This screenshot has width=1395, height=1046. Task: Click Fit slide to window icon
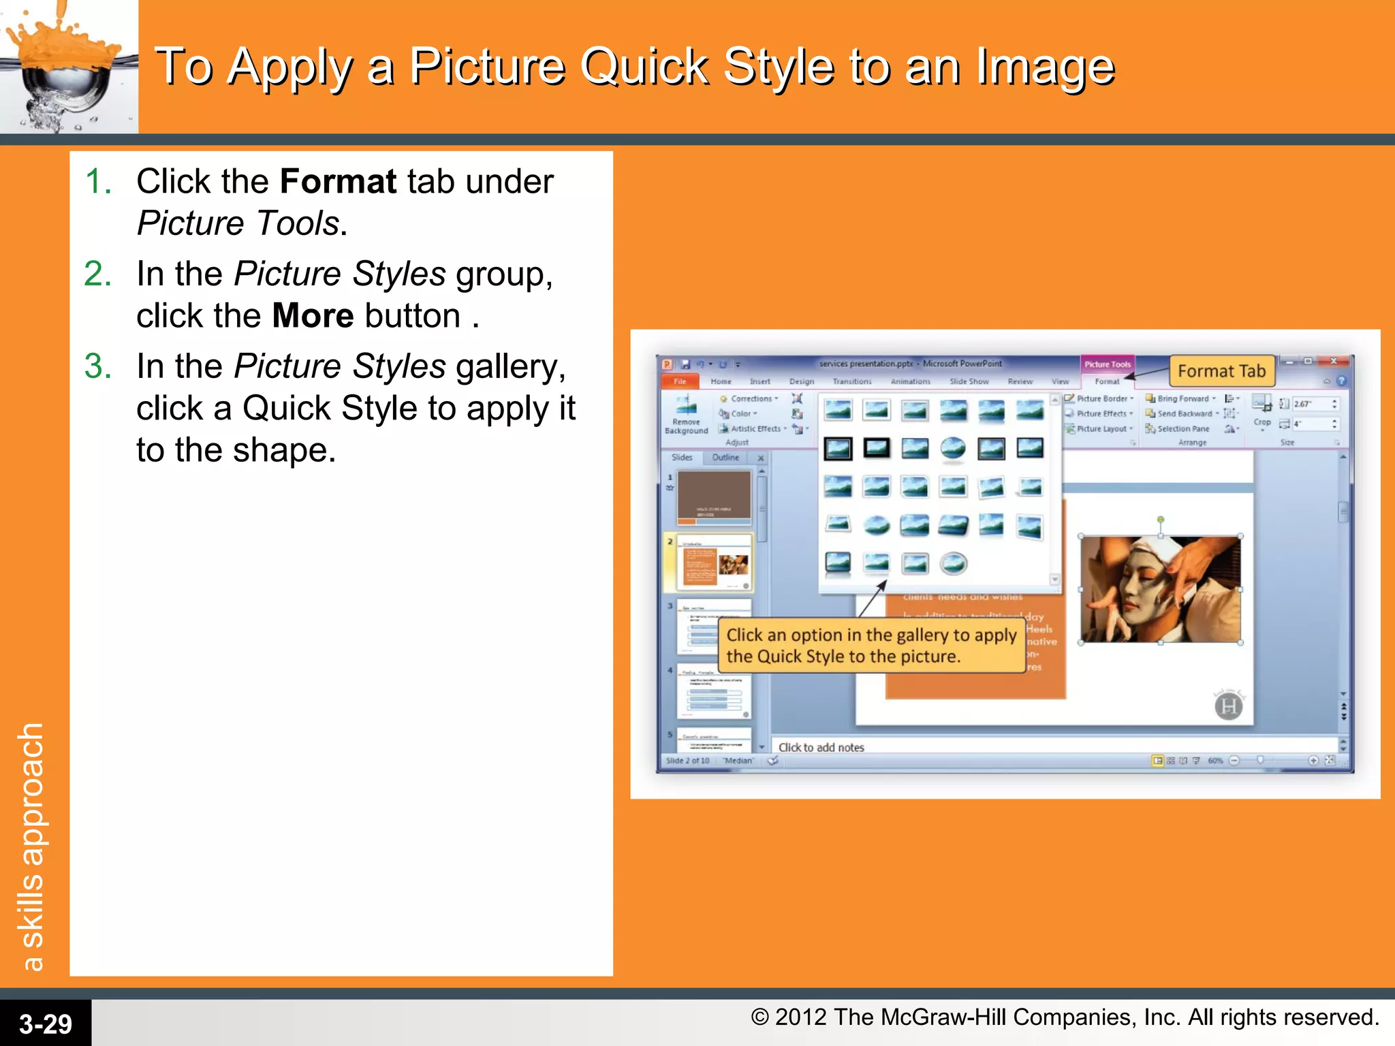click(1330, 761)
